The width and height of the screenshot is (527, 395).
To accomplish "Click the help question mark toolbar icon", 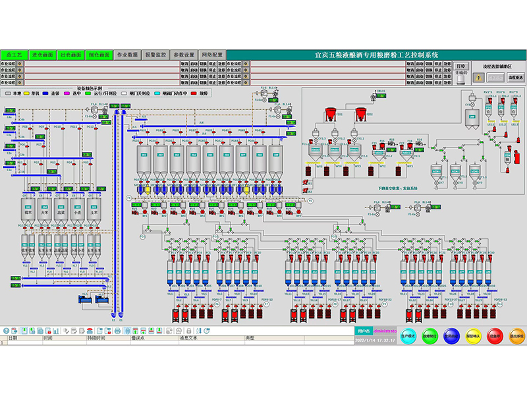I will 6,331.
